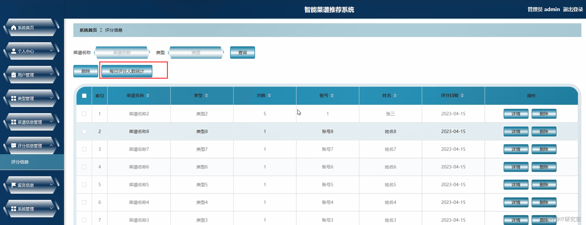Click the 删除 button above the table

point(86,71)
